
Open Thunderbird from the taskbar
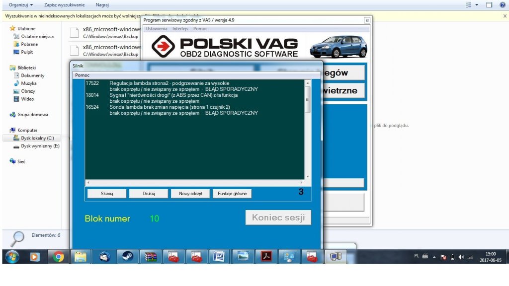104,257
